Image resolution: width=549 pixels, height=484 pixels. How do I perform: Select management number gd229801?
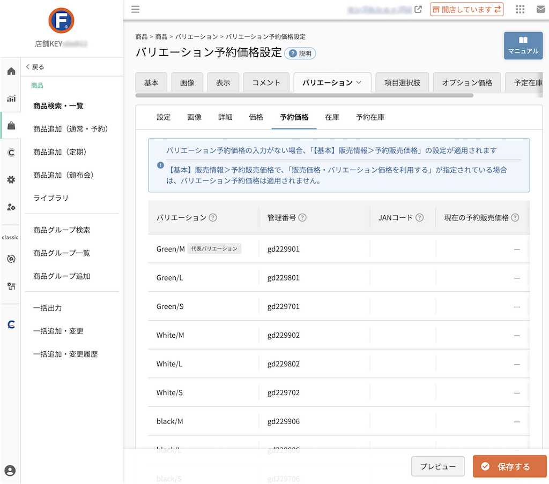283,278
